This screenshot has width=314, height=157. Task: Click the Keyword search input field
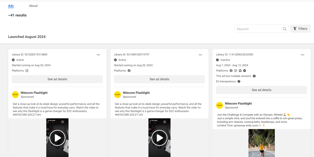point(259,29)
